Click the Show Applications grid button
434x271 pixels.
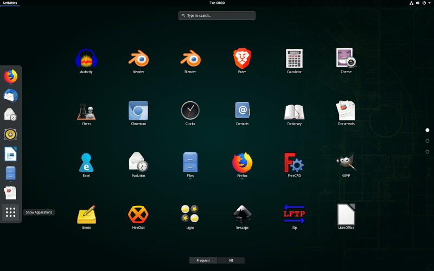tap(11, 212)
